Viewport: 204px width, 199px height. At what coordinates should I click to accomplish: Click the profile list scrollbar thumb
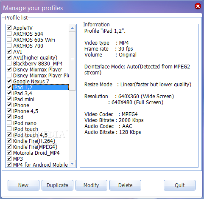click(x=72, y=61)
